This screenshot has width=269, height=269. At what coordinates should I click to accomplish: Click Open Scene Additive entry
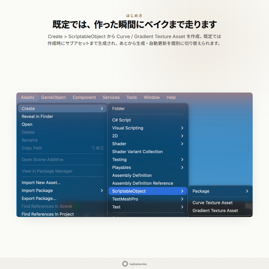(x=63, y=159)
